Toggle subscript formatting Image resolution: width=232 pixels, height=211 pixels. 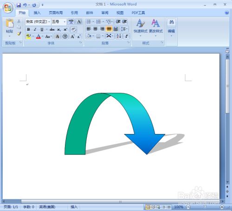(59, 29)
